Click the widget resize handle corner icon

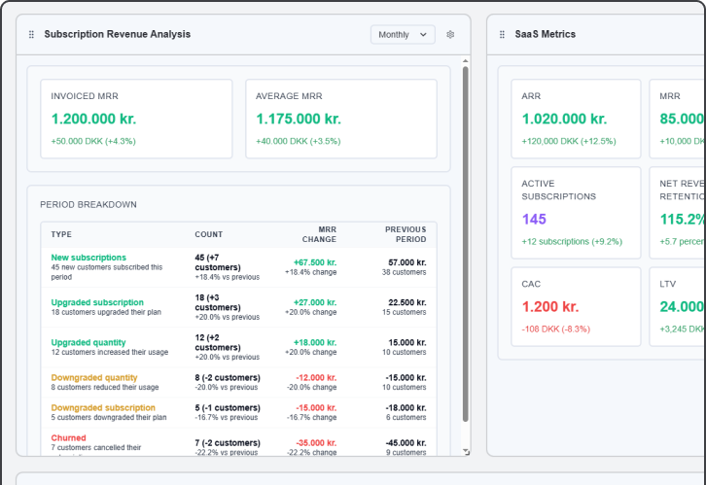point(466,452)
